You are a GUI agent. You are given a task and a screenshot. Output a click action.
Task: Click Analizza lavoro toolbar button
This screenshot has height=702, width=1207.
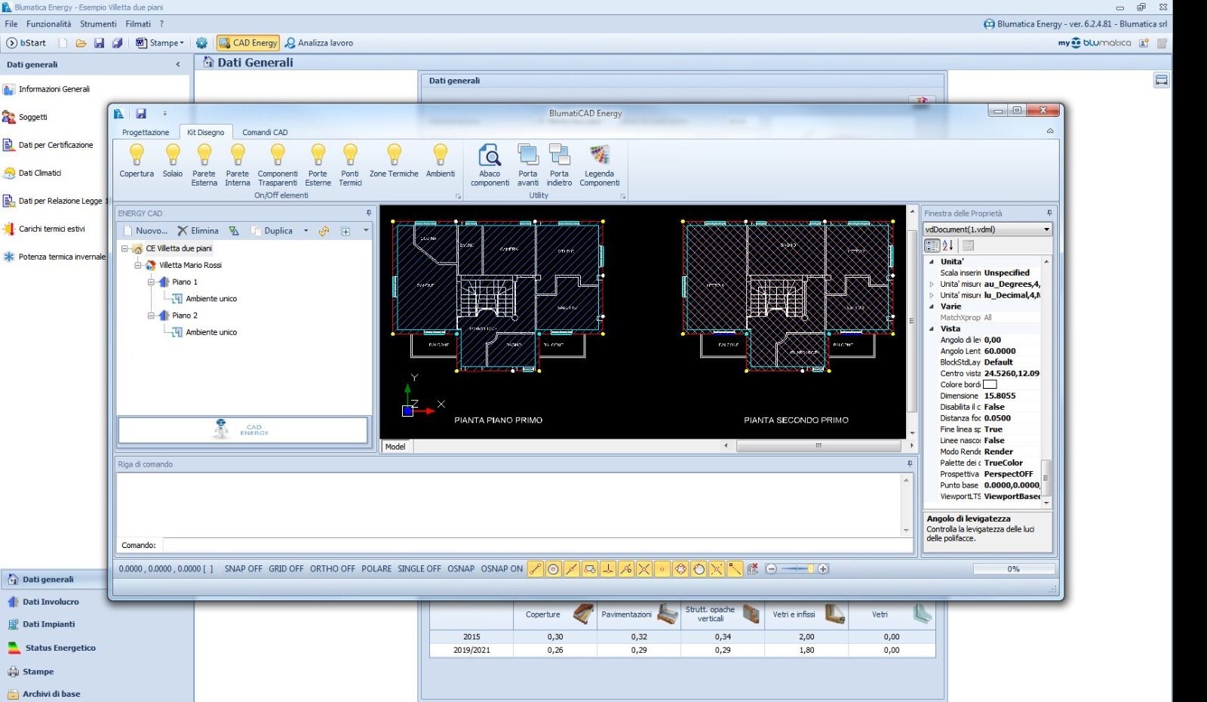pos(319,43)
